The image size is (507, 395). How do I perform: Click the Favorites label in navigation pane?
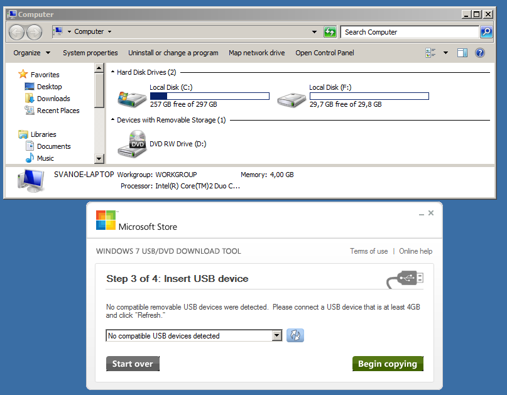click(45, 75)
